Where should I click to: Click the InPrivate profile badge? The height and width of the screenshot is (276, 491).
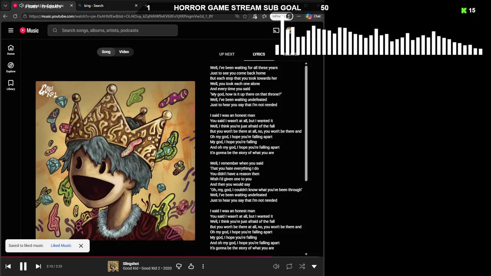tap(282, 16)
